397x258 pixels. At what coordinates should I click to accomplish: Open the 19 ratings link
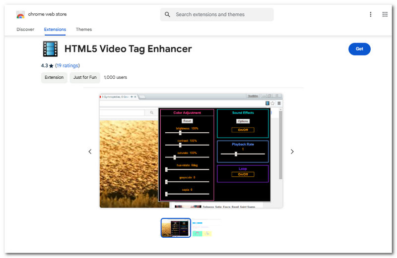(x=67, y=65)
